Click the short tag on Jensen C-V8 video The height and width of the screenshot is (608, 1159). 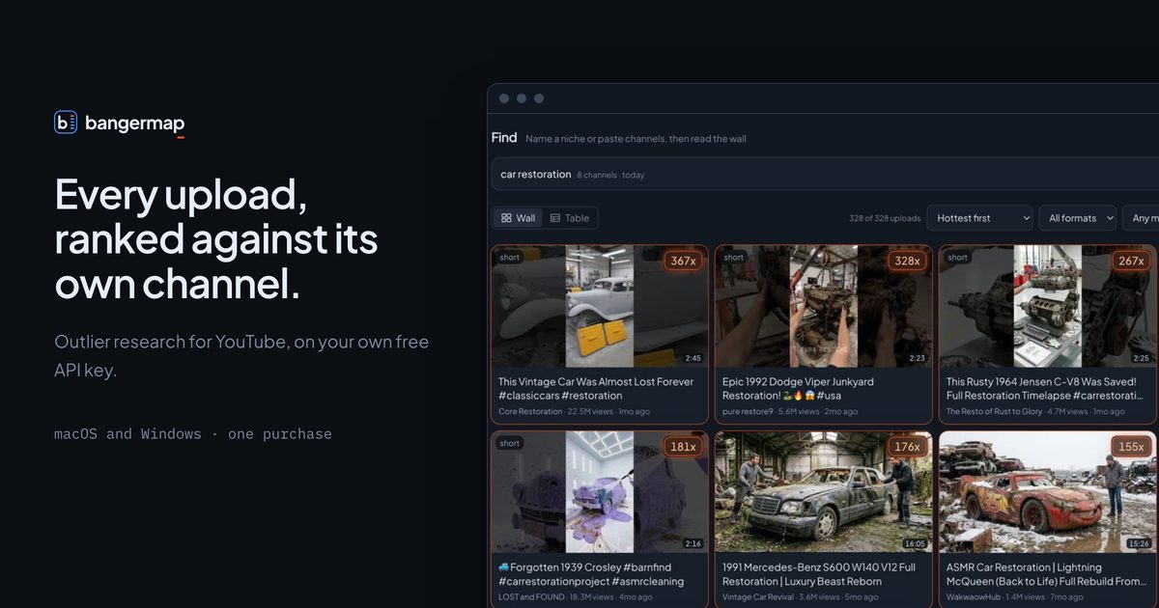tap(957, 258)
